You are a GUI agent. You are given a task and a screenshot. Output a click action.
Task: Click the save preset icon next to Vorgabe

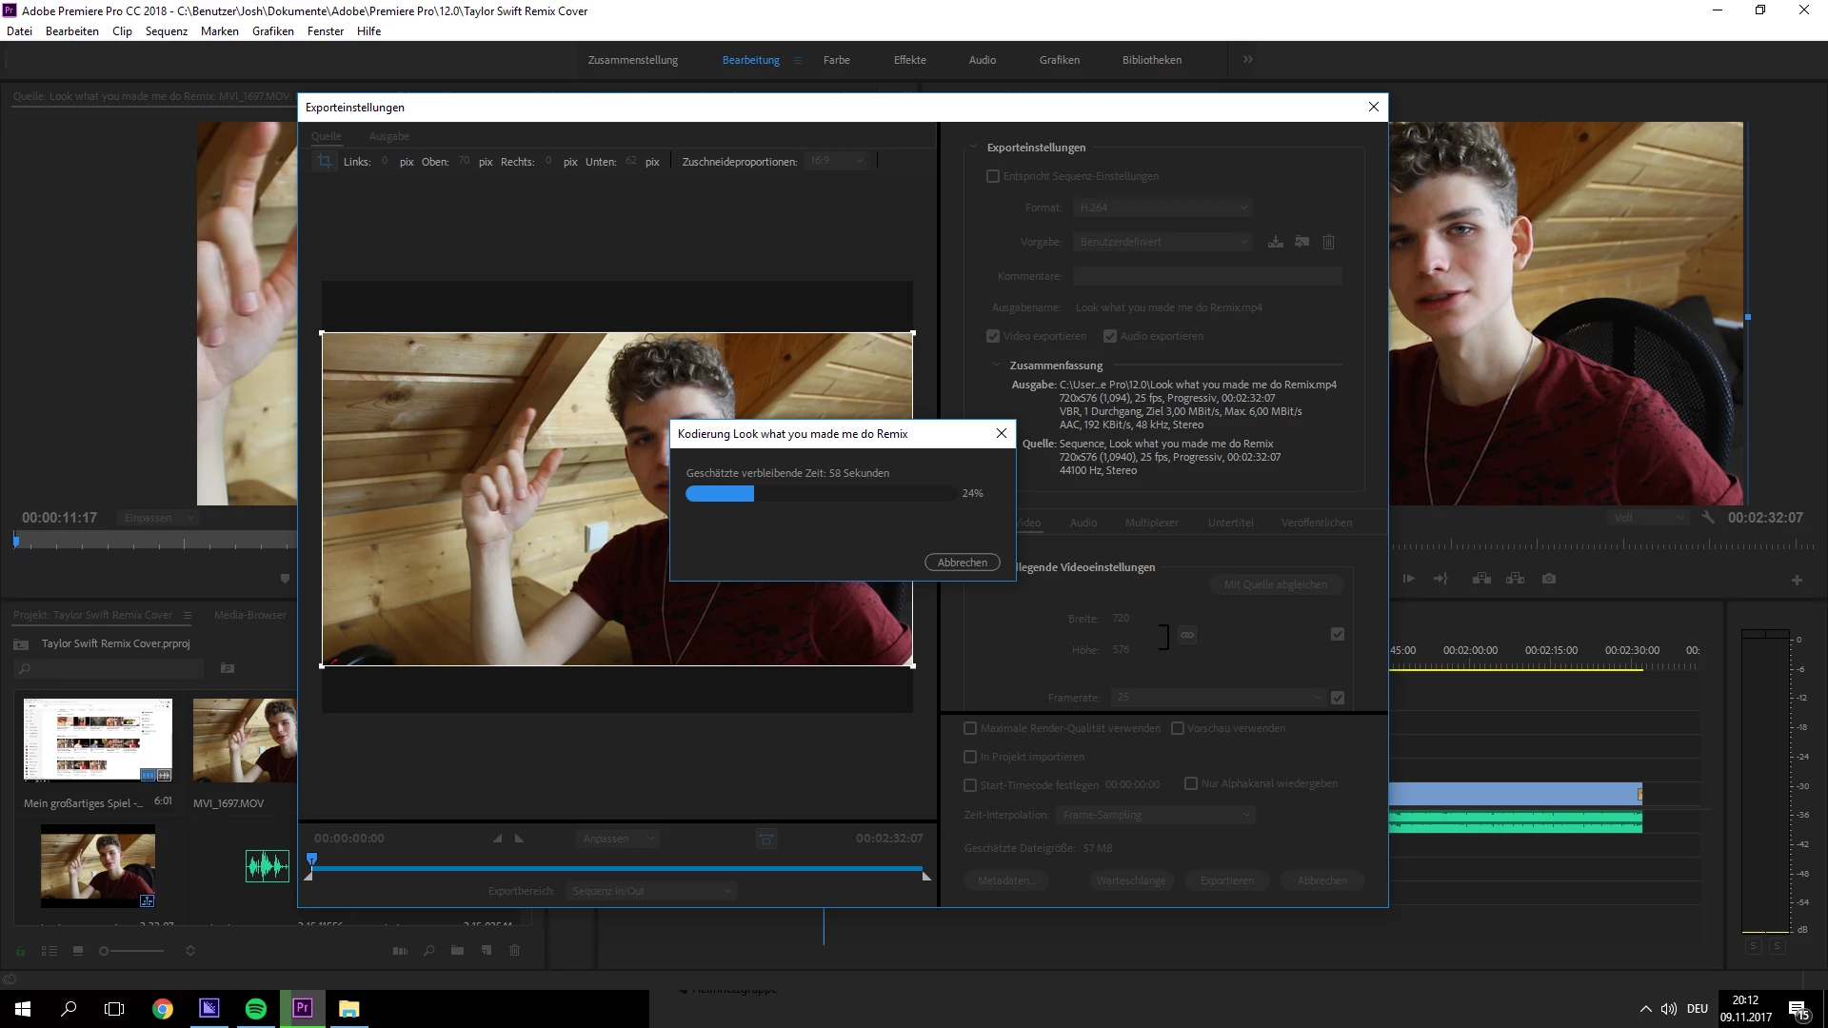(1275, 242)
